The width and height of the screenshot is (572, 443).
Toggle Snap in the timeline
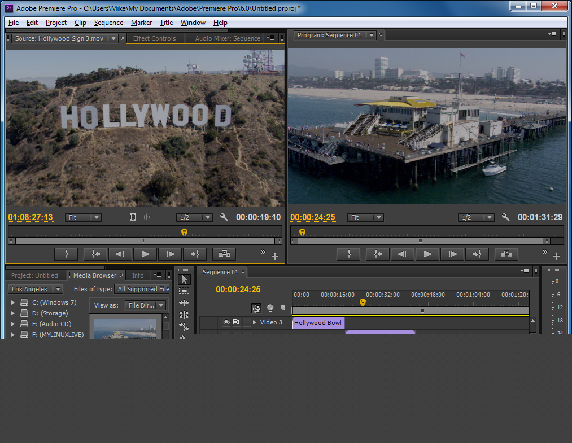click(256, 308)
